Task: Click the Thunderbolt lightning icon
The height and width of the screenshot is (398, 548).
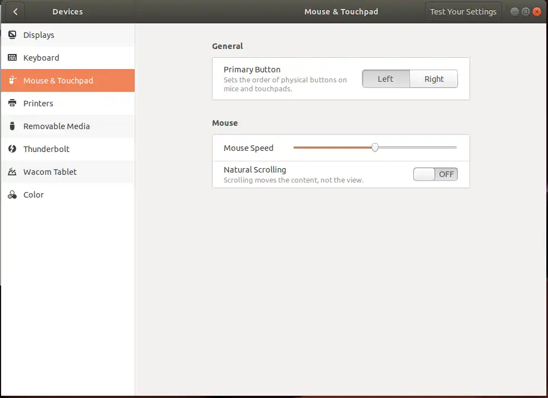Action: click(x=12, y=149)
